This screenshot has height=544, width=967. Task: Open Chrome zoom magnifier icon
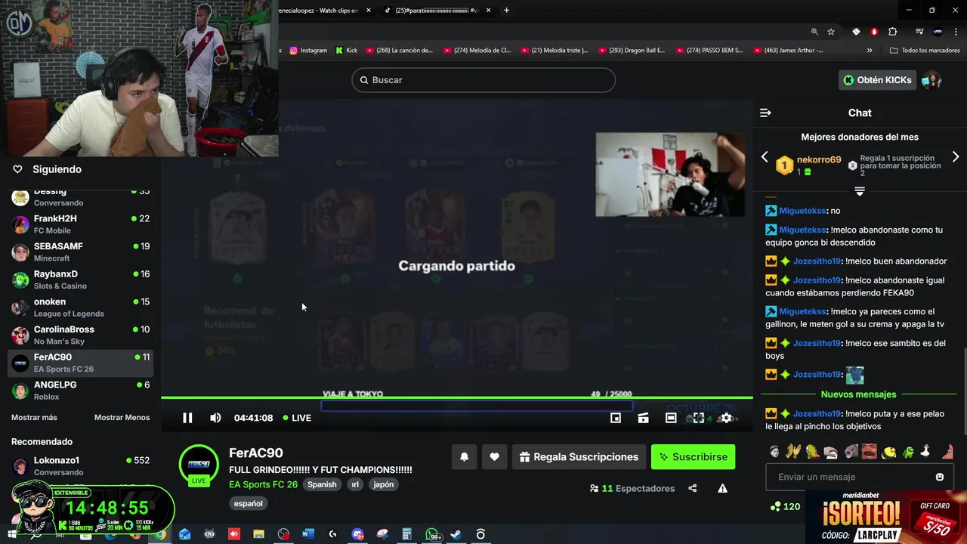point(814,32)
